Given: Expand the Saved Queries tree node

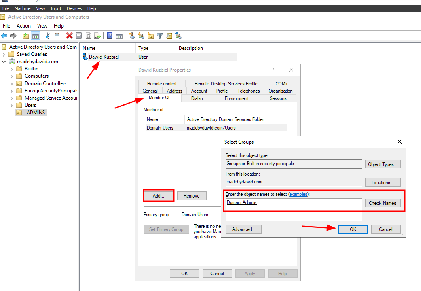Looking at the screenshot, I should pyautogui.click(x=4, y=54).
